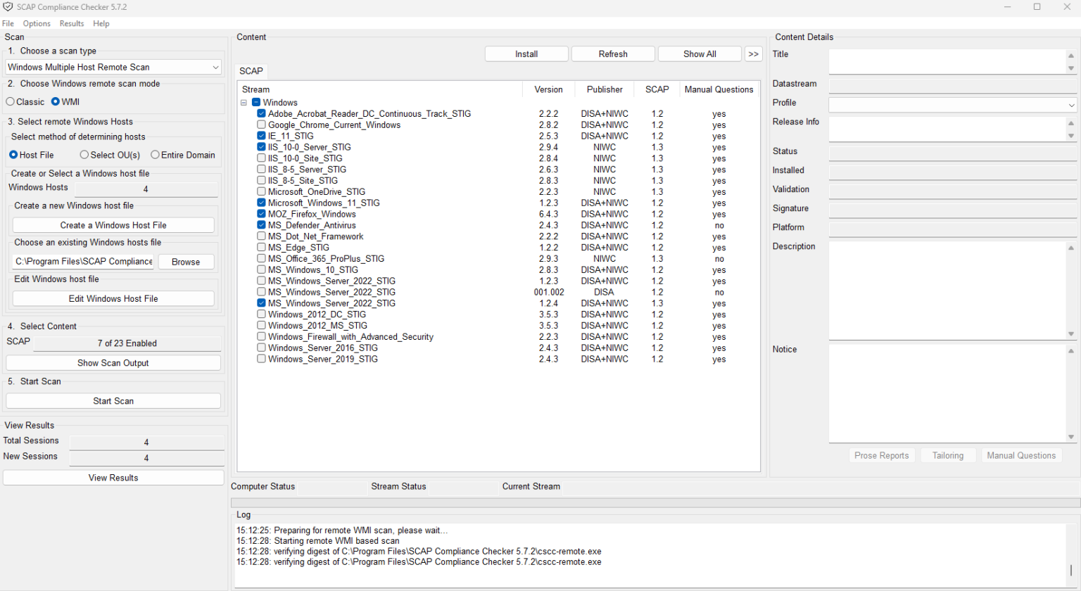The image size is (1081, 591).
Task: Open the scan type dropdown
Action: coord(113,68)
